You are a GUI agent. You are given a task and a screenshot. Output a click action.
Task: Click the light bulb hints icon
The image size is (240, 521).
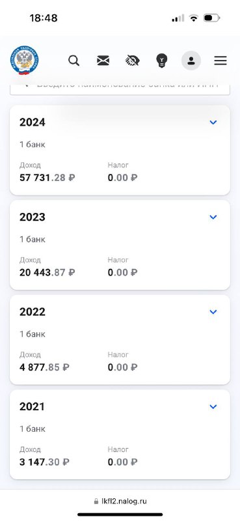(x=162, y=61)
